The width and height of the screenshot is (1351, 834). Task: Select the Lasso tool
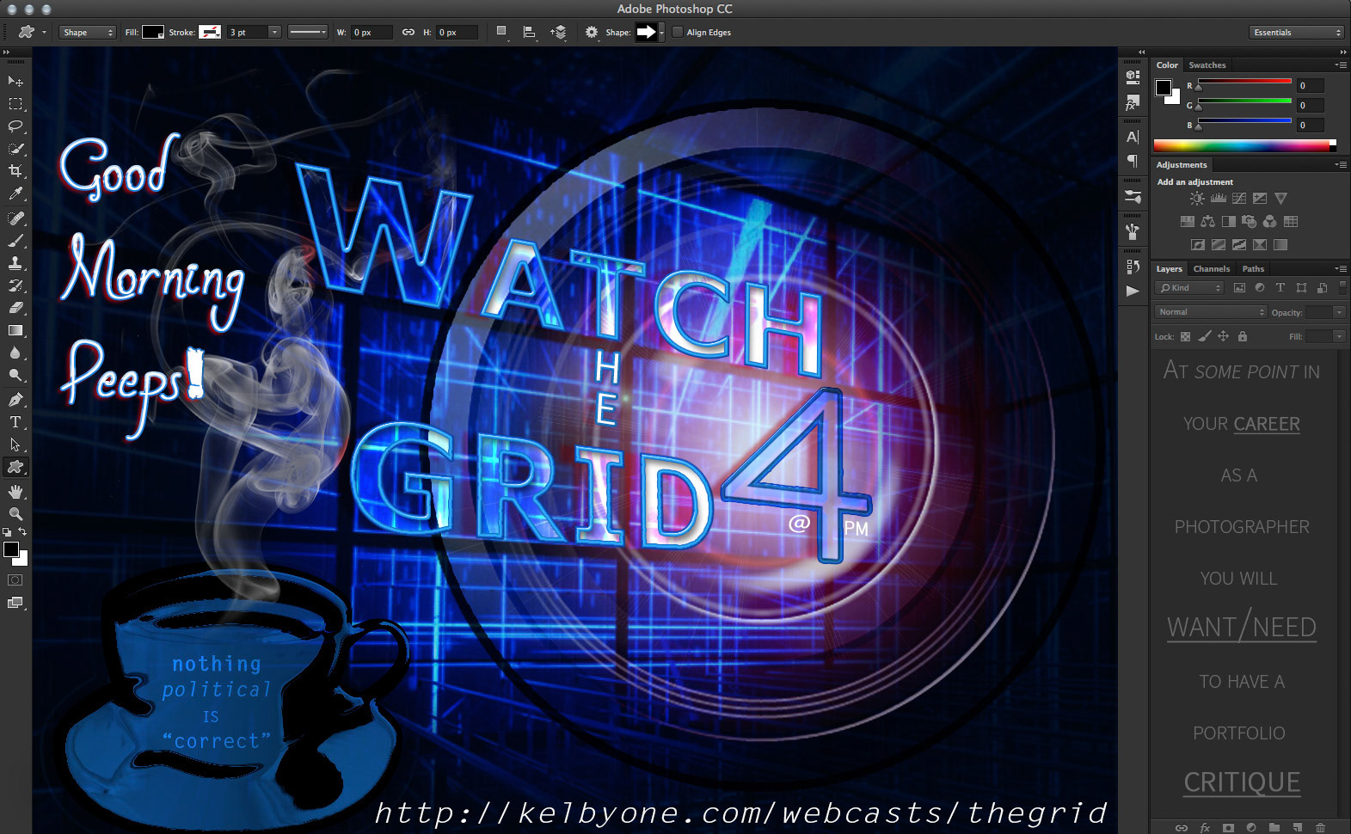(15, 126)
